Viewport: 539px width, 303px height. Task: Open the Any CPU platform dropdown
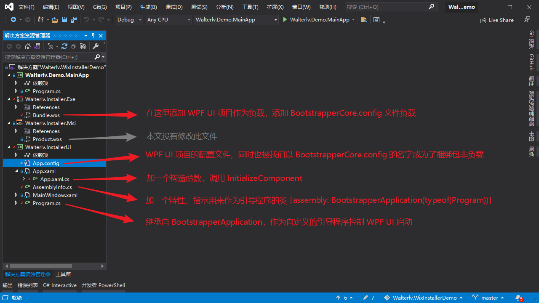coord(168,20)
